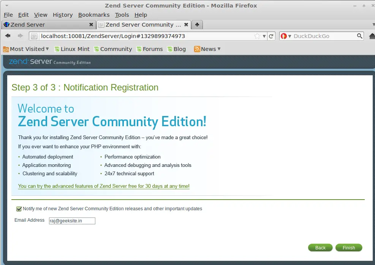Follow the 30 days free trial link
The height and width of the screenshot is (265, 375).
(x=104, y=186)
